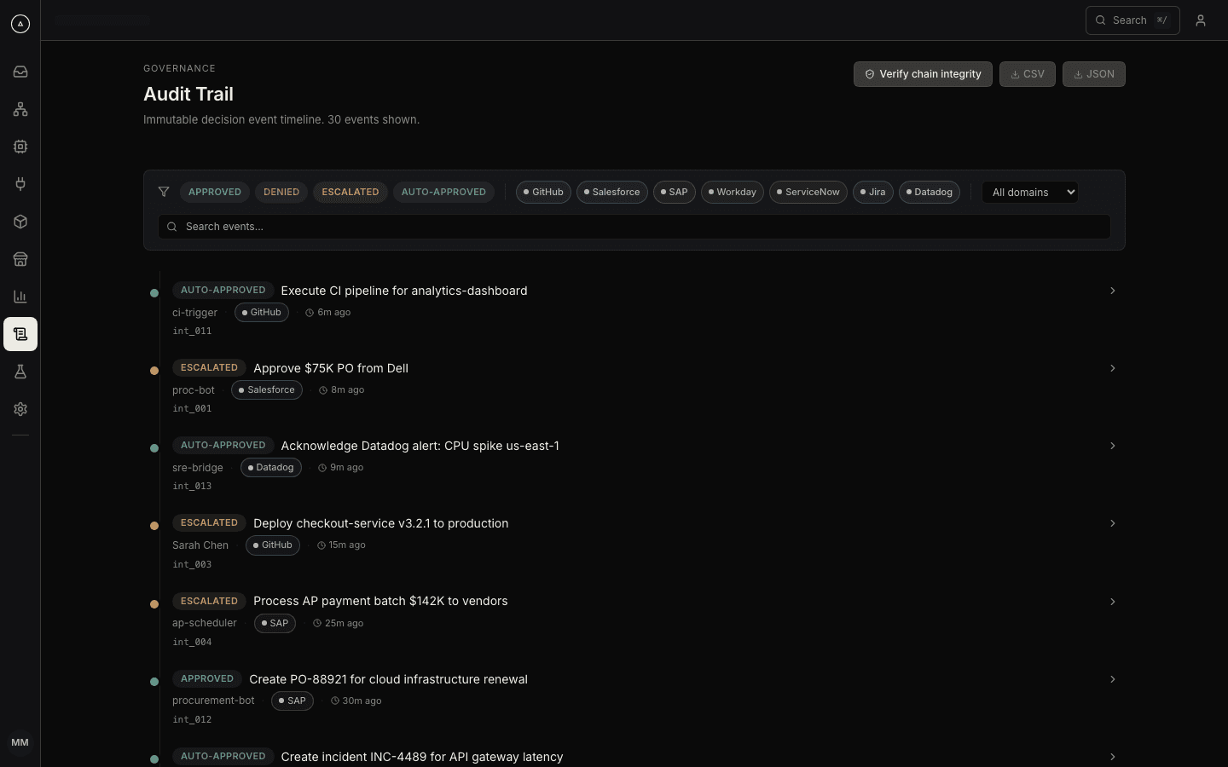Export audit trail as CSV
This screenshot has width=1228, height=767.
(x=1028, y=74)
